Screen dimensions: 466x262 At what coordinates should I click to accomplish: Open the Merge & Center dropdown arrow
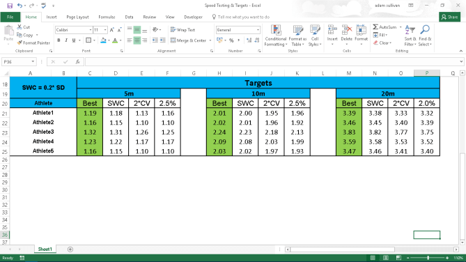point(210,40)
